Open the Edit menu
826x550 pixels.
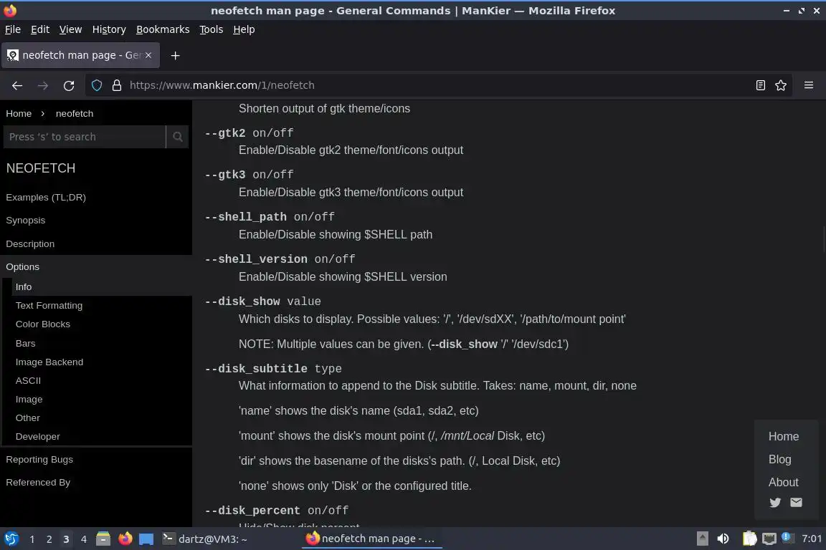tap(40, 29)
